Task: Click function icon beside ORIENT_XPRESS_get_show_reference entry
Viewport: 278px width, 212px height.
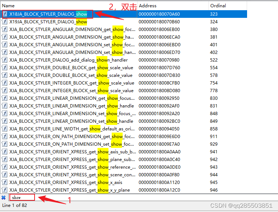Action: 5,167
